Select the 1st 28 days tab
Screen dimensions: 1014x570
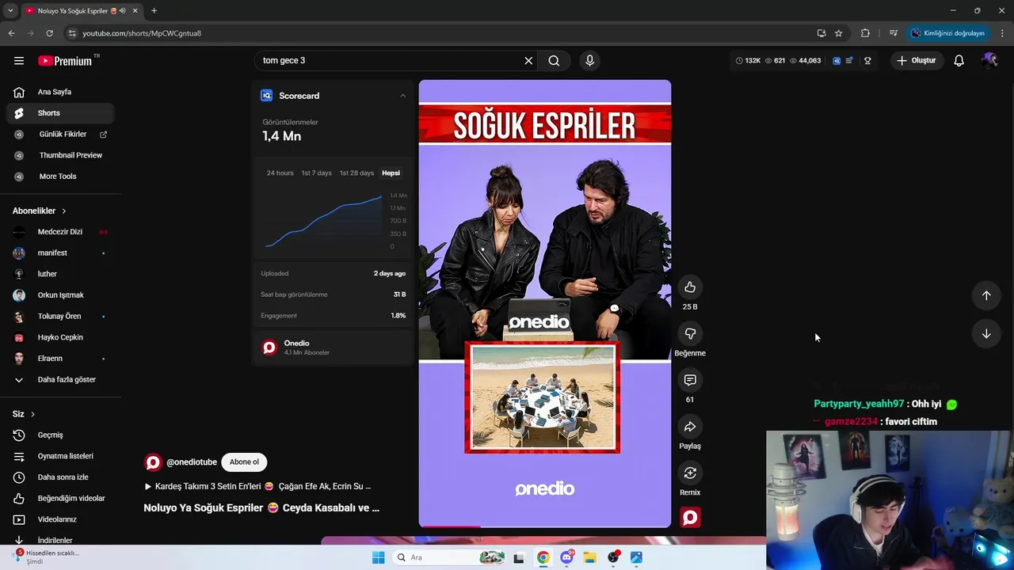(x=356, y=173)
